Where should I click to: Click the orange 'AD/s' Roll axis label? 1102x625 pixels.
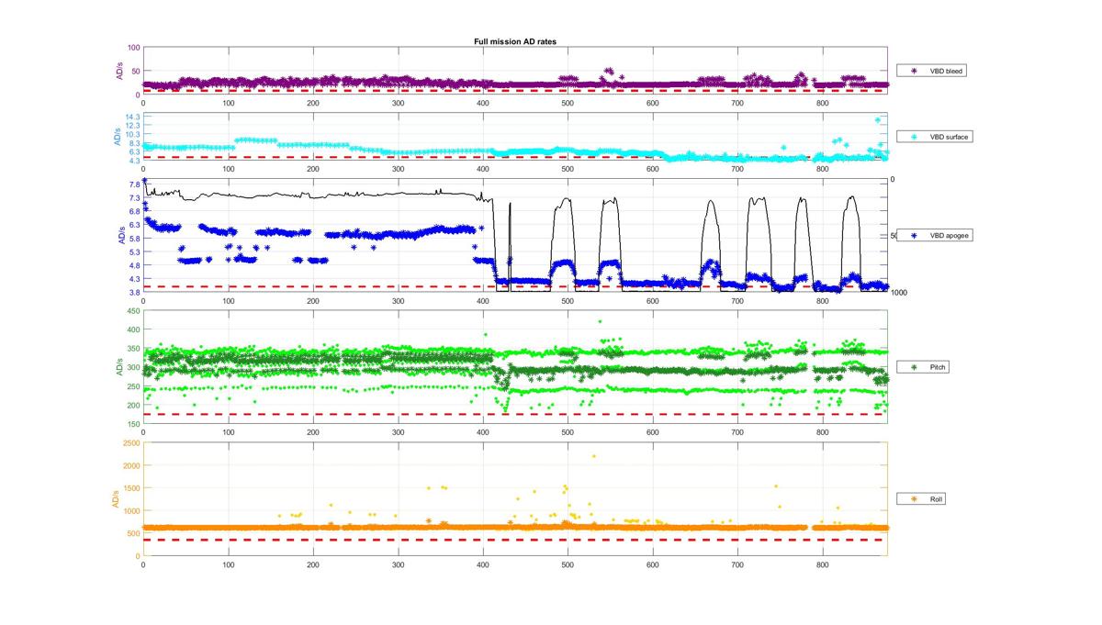(x=117, y=499)
